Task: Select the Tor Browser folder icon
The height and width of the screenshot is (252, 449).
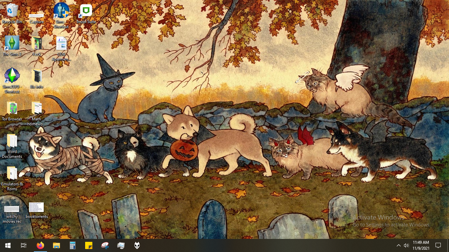Action: [12, 111]
